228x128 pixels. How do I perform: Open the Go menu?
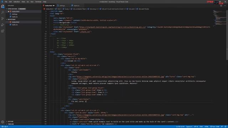(x=28, y=2)
